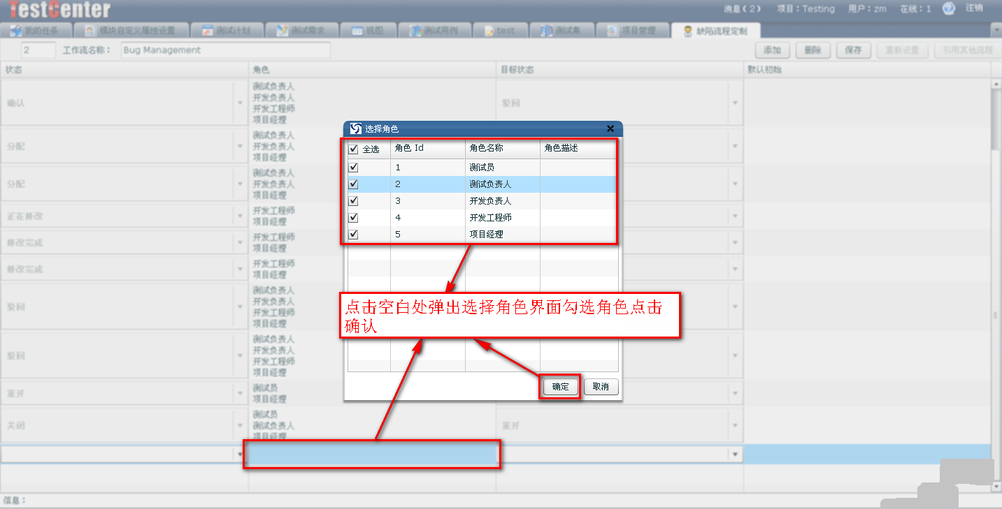The image size is (1002, 509).
Task: Open the target-status dropdown in the 关闭 row
Action: coord(735,425)
